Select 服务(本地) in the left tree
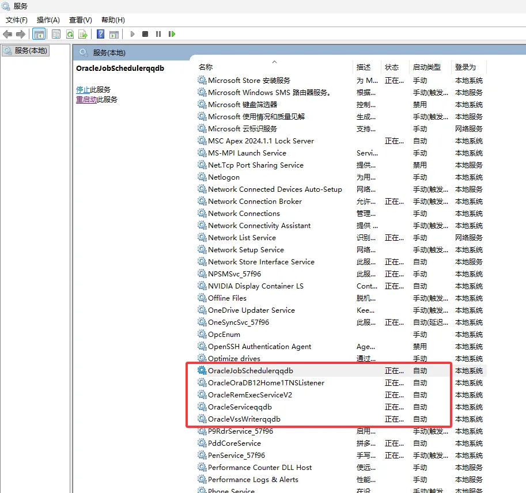This screenshot has height=493, width=526. pos(26,51)
